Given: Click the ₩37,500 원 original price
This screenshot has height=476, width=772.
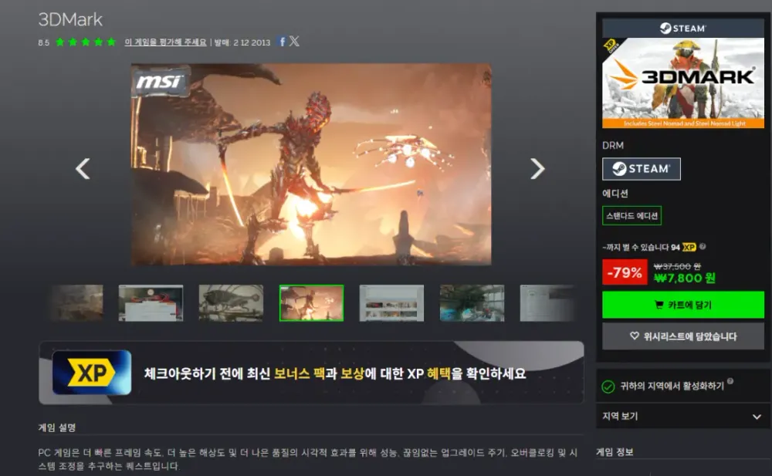Looking at the screenshot, I should (677, 266).
